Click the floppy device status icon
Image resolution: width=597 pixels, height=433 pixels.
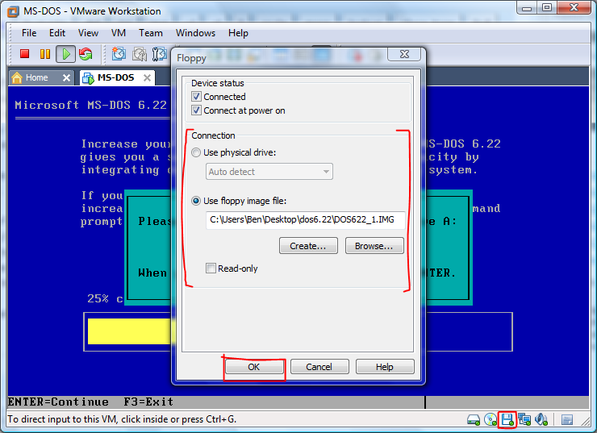click(x=507, y=419)
